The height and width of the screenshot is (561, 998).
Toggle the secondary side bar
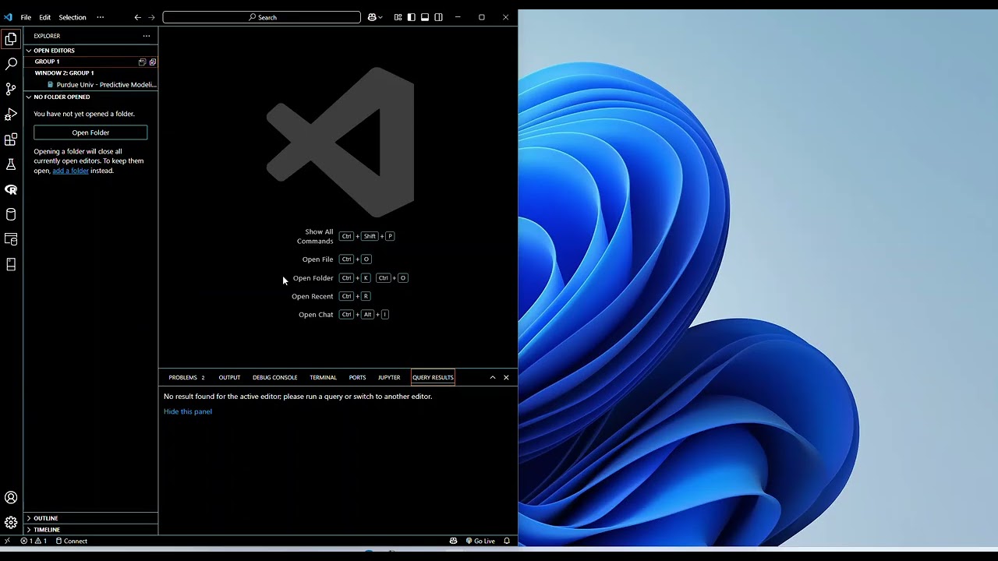(x=438, y=17)
